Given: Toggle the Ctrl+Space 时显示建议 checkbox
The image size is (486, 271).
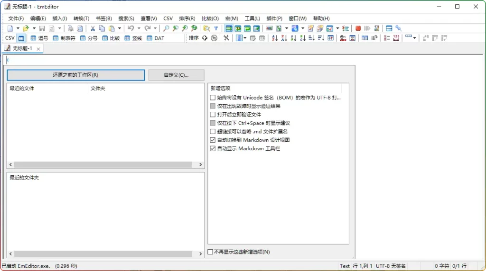Looking at the screenshot, I should pos(213,123).
